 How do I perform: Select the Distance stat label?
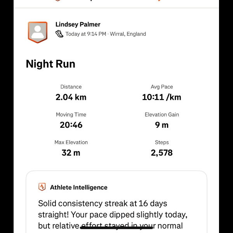click(71, 87)
